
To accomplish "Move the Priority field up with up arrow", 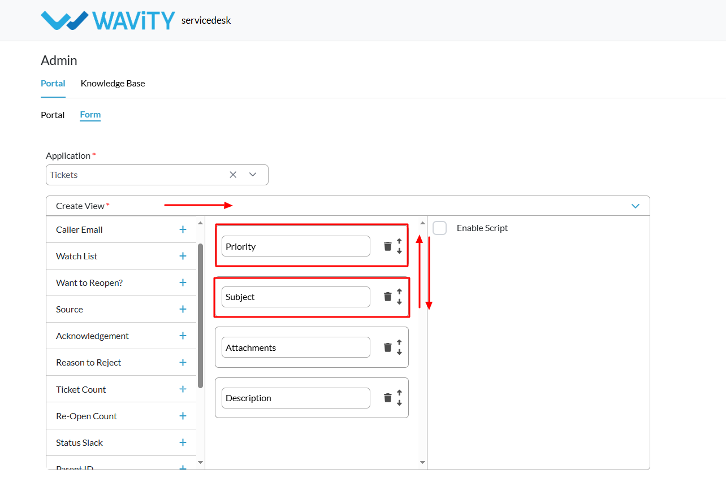I will coord(399,241).
